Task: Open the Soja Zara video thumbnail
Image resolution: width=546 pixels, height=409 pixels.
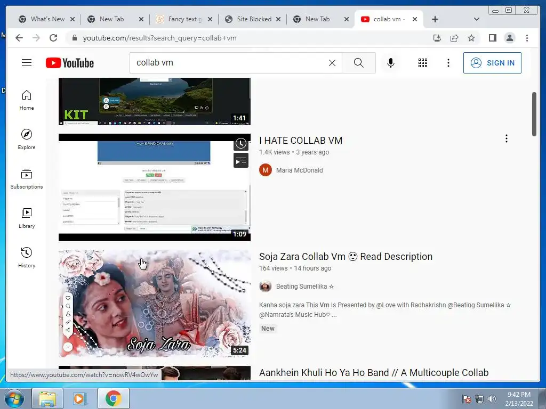Action: 154,303
